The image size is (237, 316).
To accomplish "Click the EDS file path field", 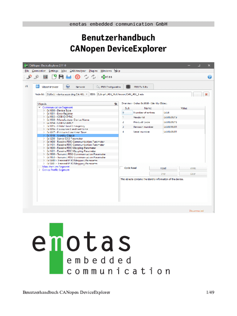I will [144, 94].
